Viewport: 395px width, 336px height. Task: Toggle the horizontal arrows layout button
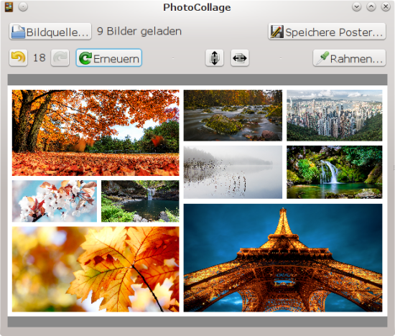pyautogui.click(x=240, y=58)
